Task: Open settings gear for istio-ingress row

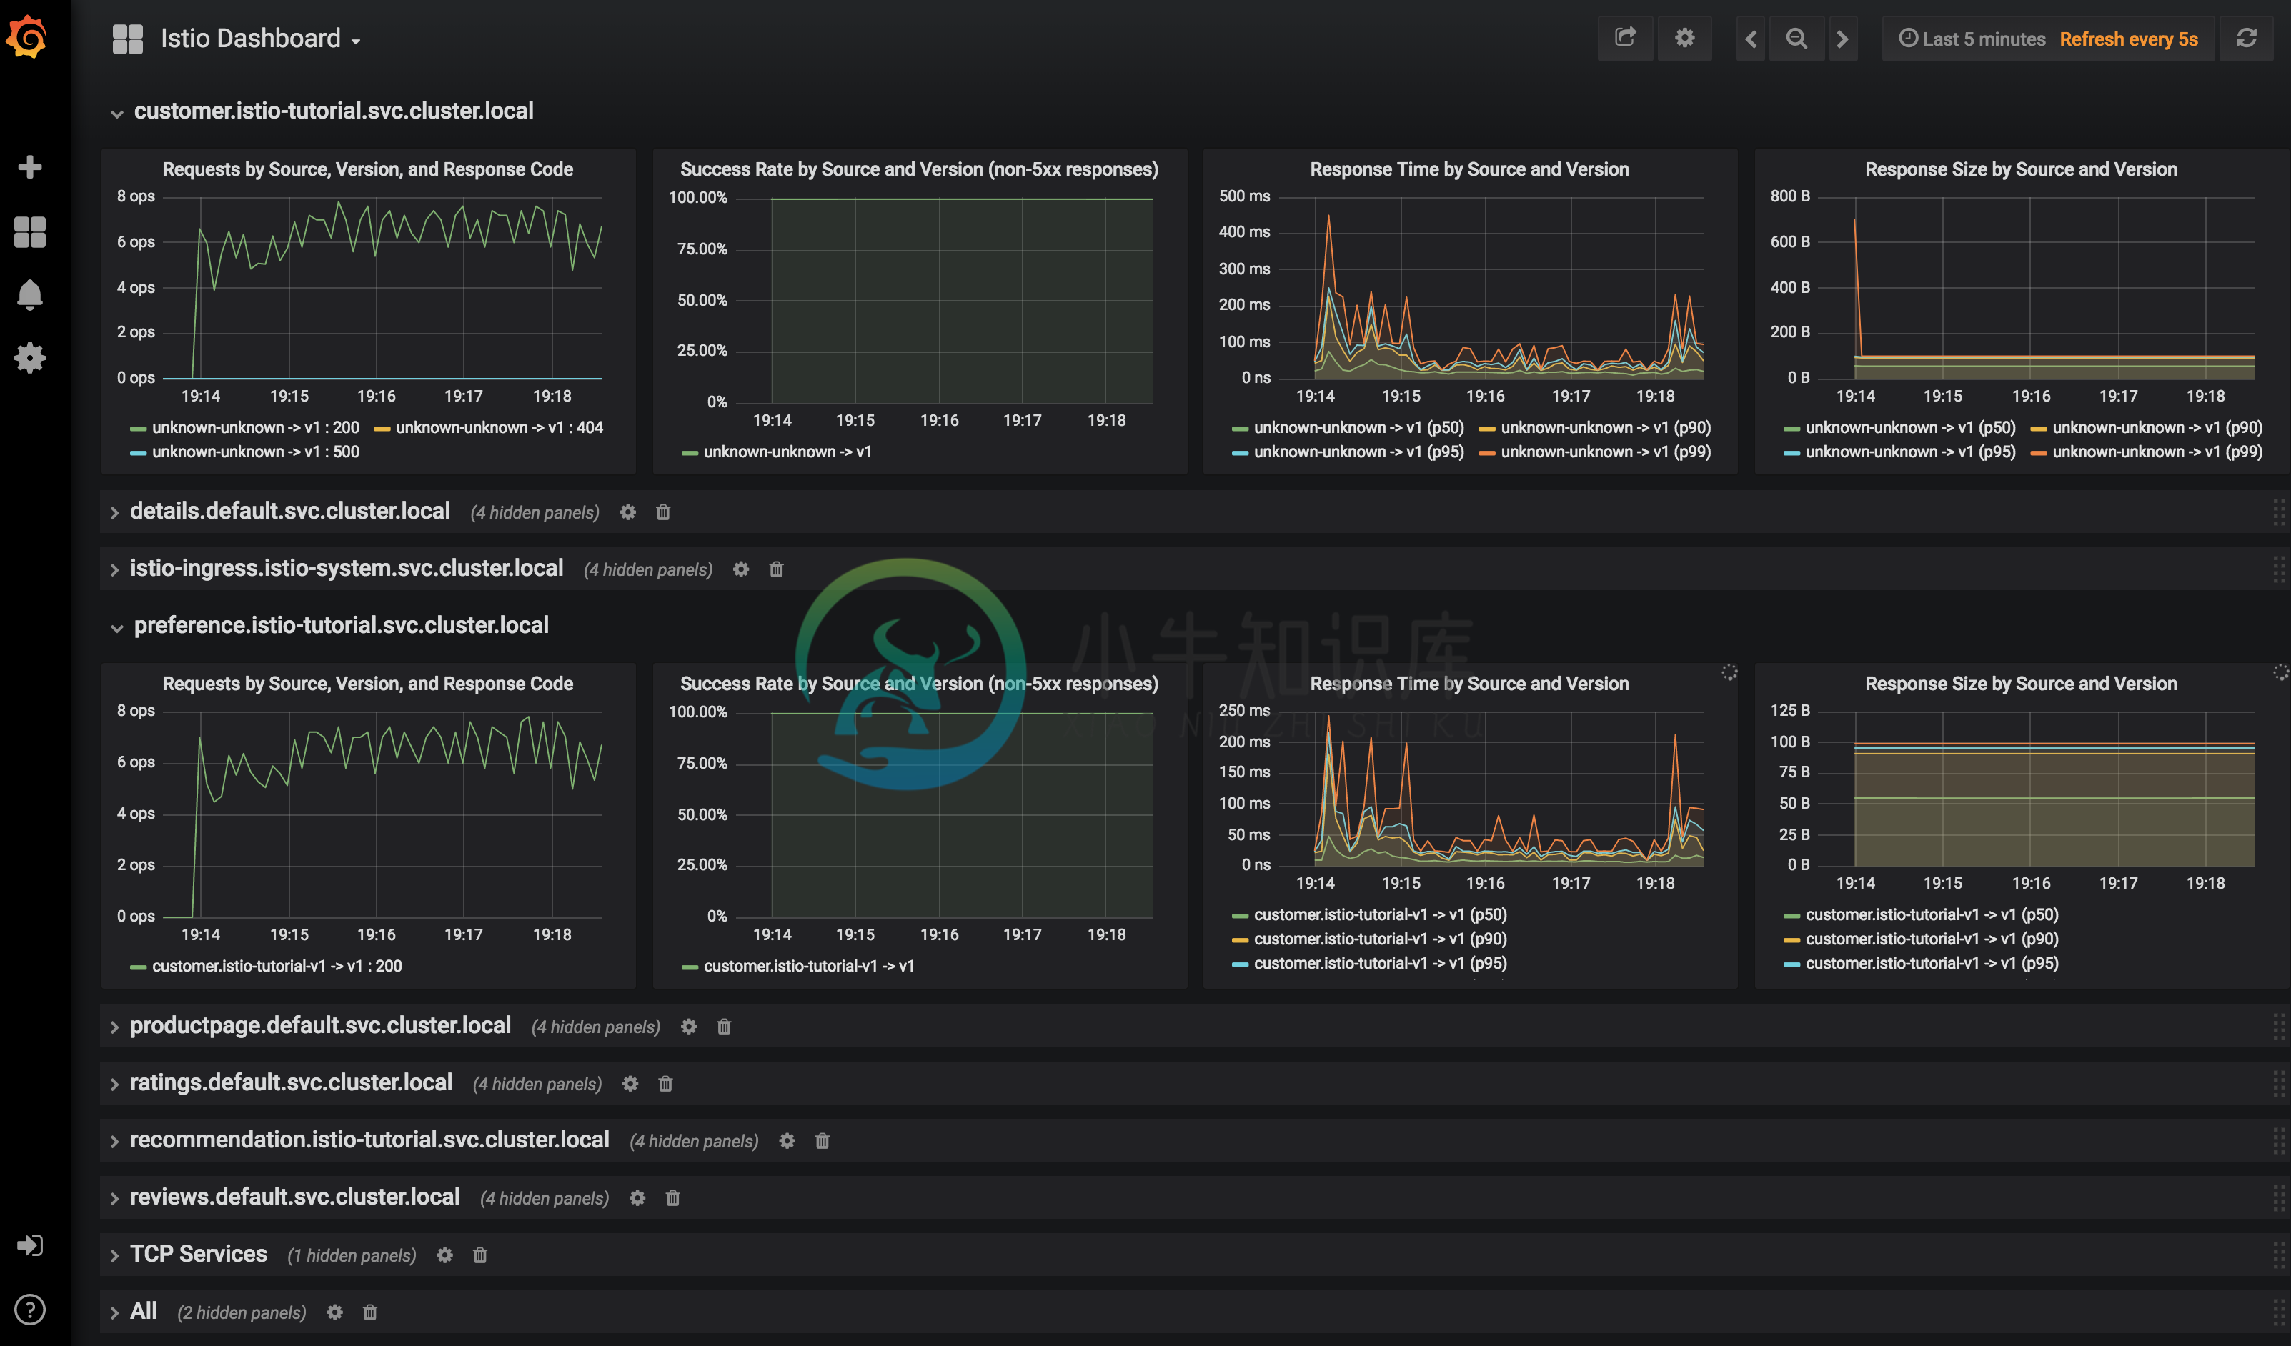Action: [741, 570]
